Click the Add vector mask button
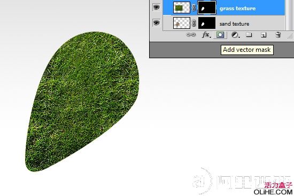 point(220,35)
